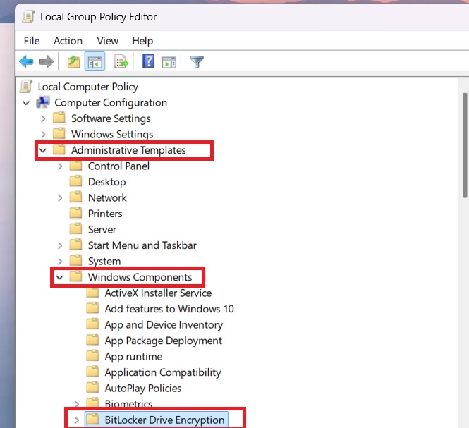Viewport: 469px width, 428px height.
Task: Select App Package Deployment
Action: pyautogui.click(x=164, y=341)
